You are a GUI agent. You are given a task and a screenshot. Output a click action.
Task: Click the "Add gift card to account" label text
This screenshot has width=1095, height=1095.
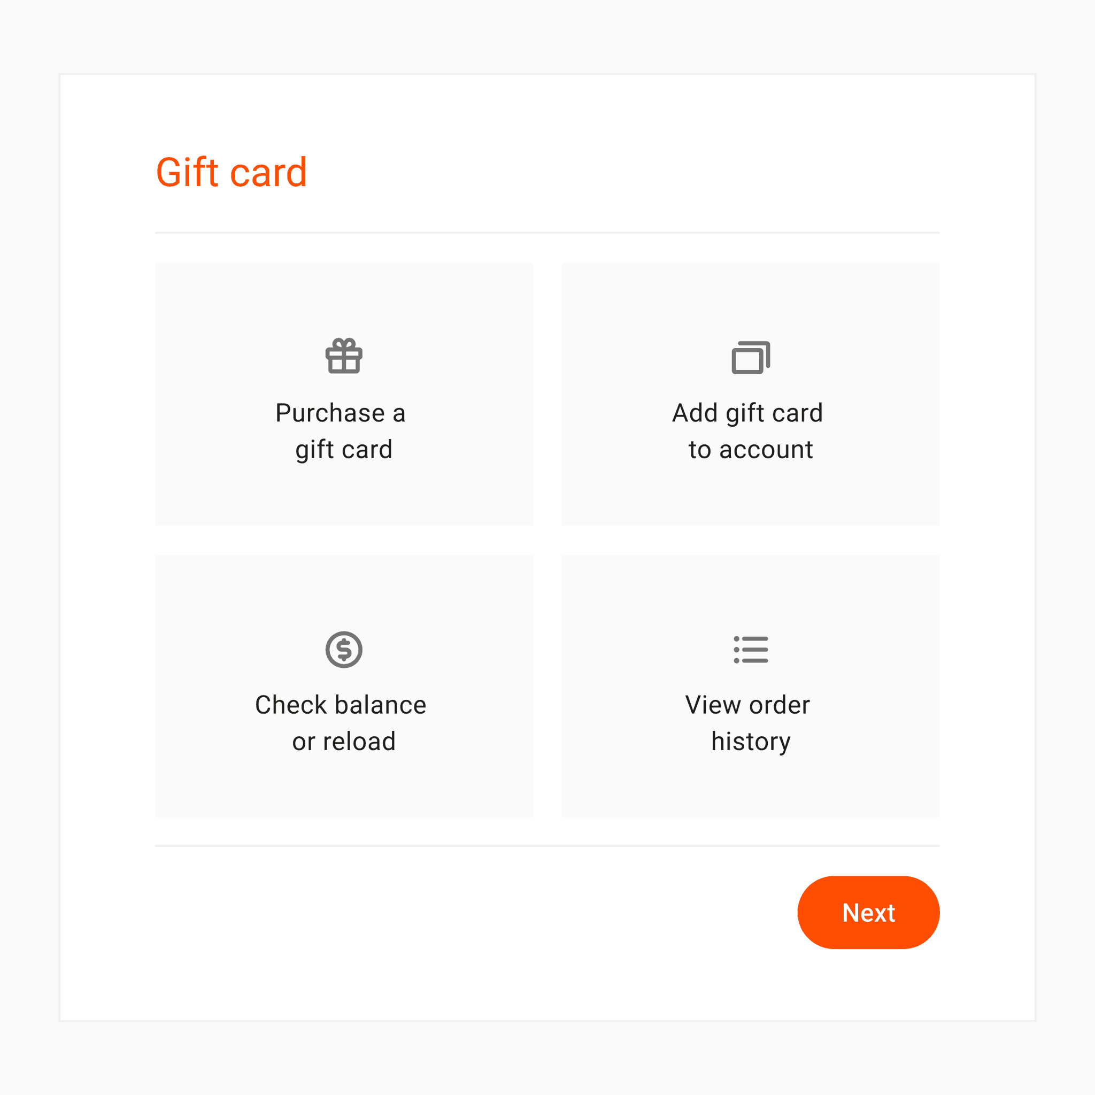pos(749,431)
